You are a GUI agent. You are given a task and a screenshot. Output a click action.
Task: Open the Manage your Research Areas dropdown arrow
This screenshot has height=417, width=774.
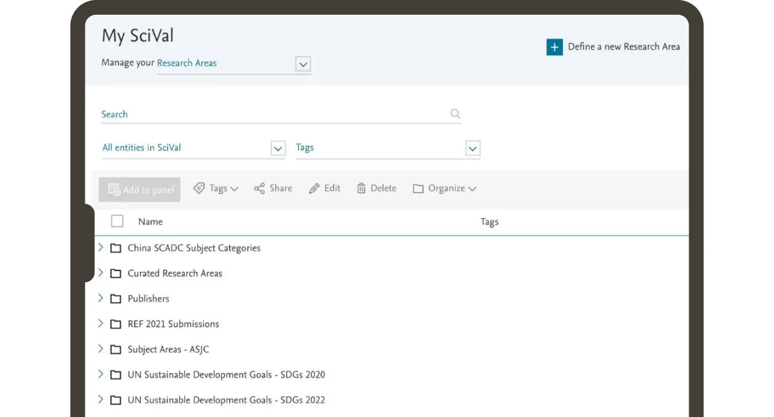(303, 64)
